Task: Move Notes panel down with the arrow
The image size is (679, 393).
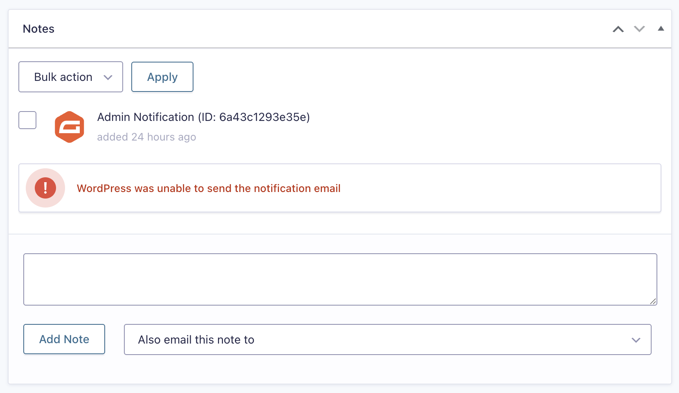Action: click(x=639, y=29)
